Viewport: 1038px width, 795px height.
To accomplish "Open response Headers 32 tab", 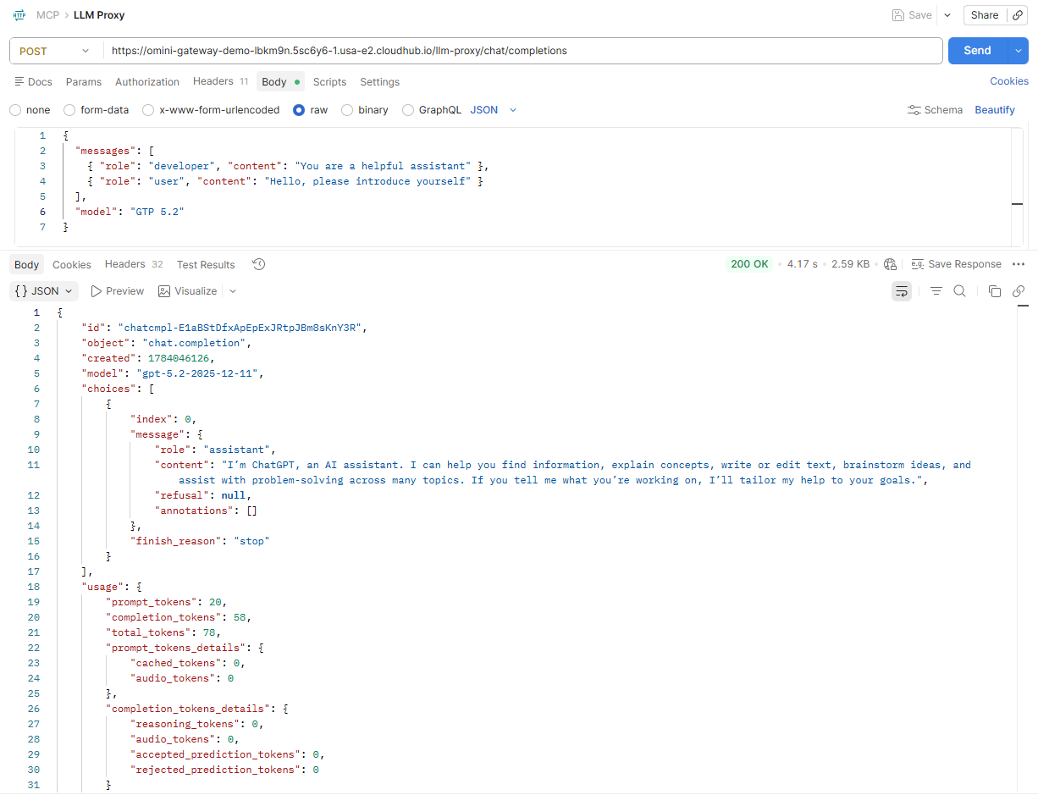I will (134, 265).
